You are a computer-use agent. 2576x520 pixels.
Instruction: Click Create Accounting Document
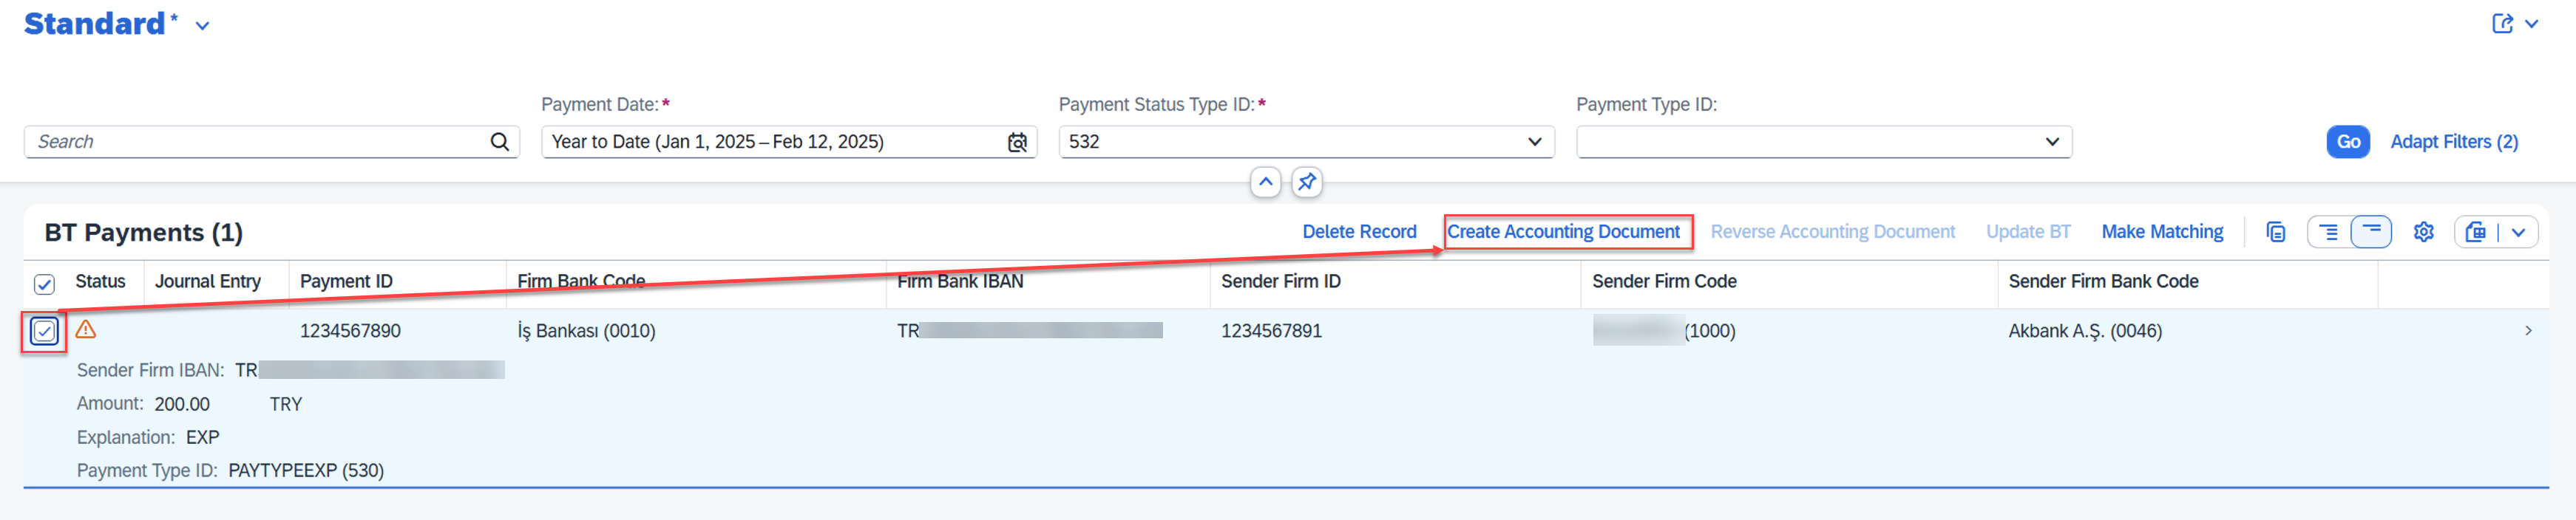[1562, 231]
